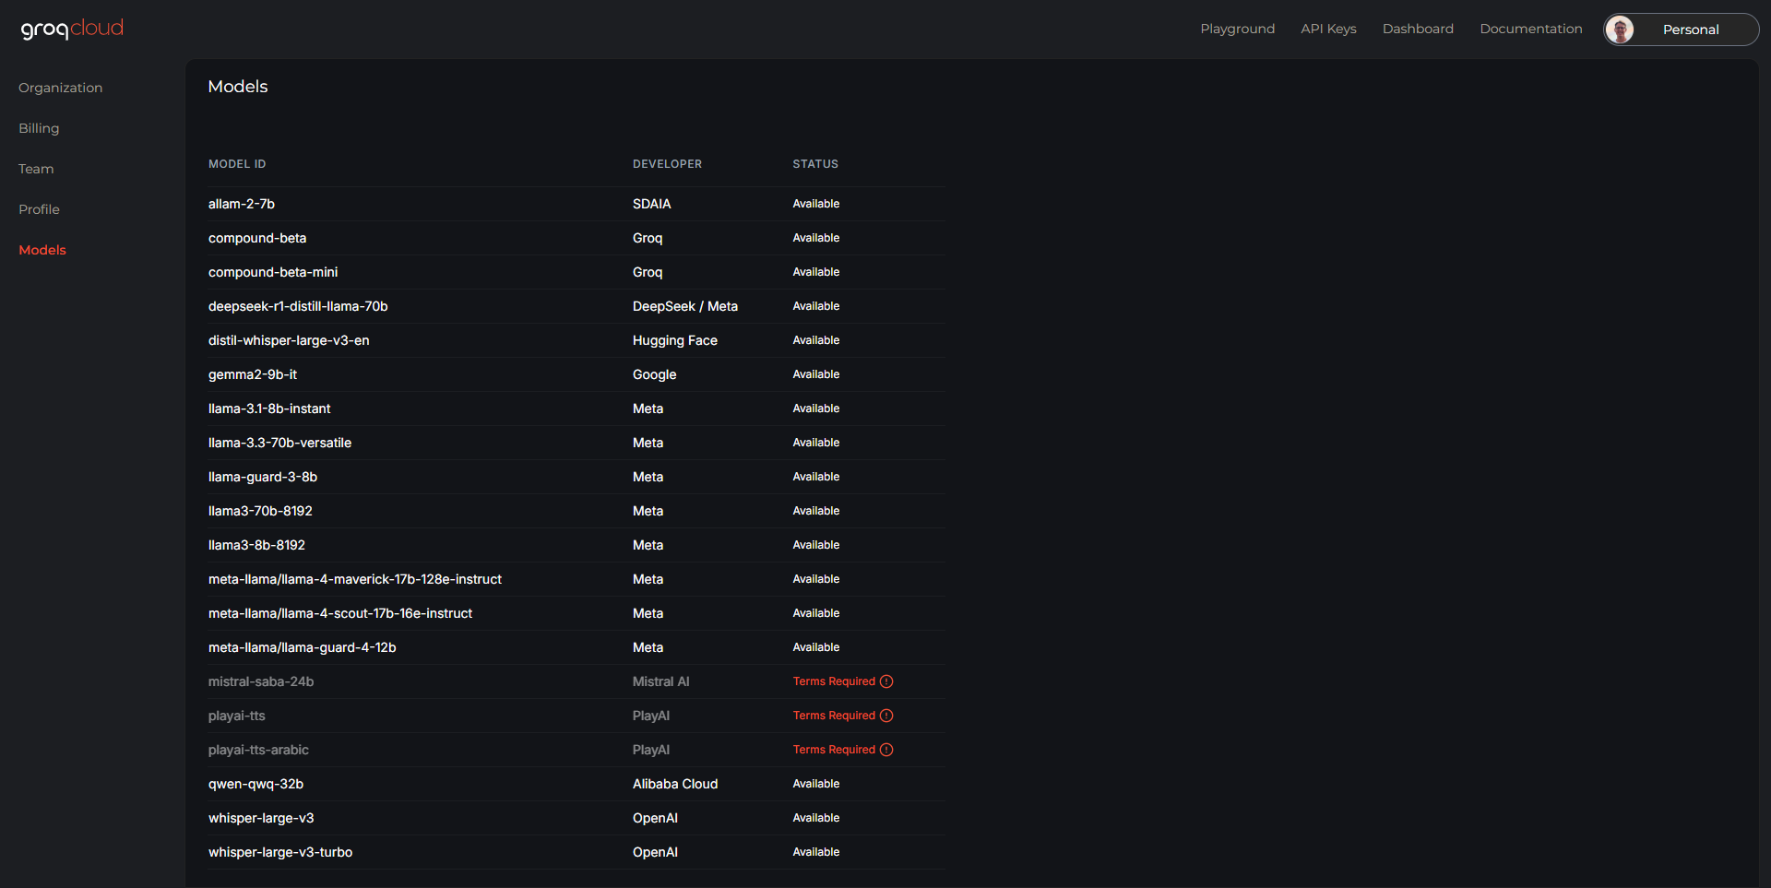Click Available status for gemma2-9b-it
The width and height of the screenshot is (1771, 888).
click(x=816, y=374)
